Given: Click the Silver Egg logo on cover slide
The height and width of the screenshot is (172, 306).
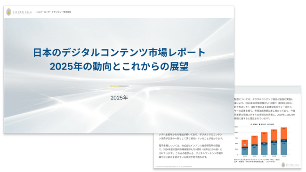Looking at the screenshot, I should (19, 12).
